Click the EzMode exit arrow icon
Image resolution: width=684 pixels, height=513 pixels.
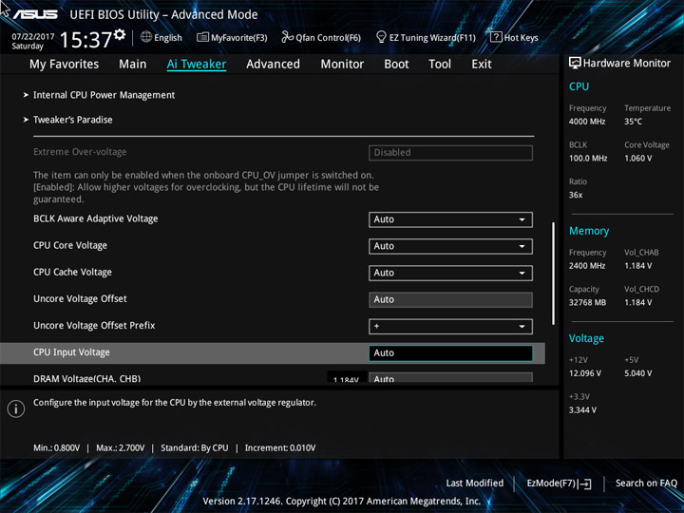[584, 484]
